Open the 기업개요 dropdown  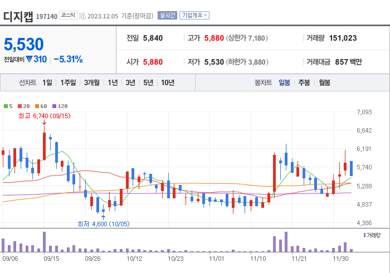[x=194, y=16]
